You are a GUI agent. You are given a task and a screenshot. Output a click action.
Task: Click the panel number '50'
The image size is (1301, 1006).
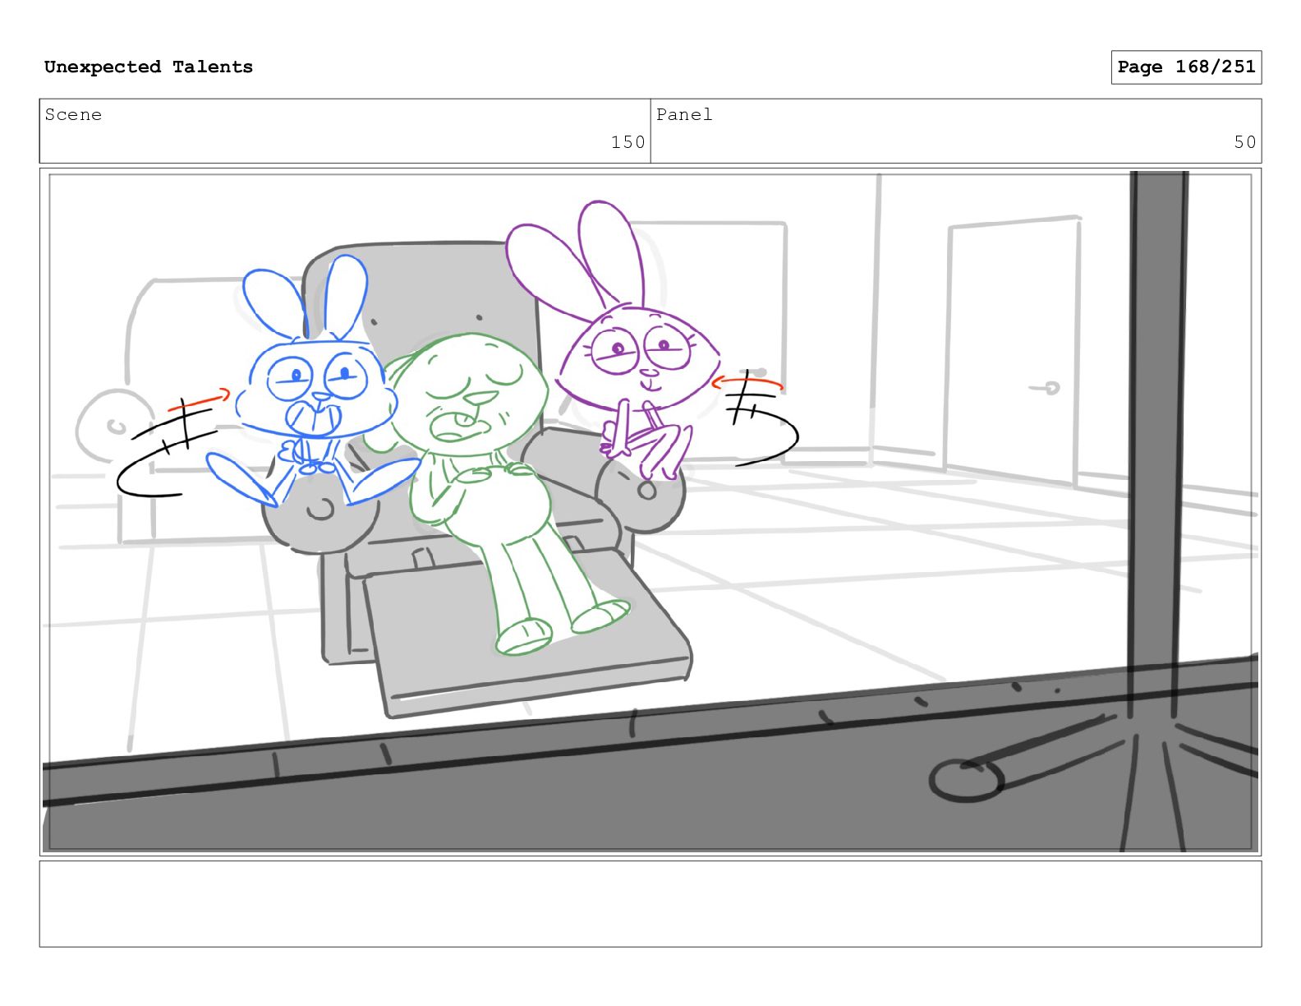[x=1245, y=142]
